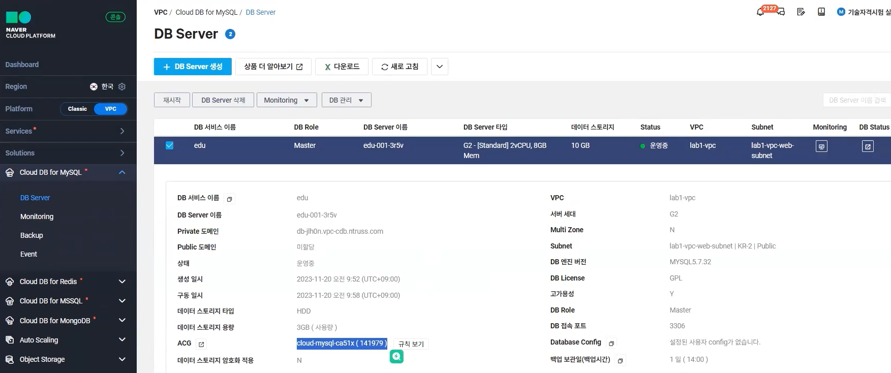Click the Cloud DB for MongoDB sidebar icon
891x373 pixels.
click(x=10, y=321)
